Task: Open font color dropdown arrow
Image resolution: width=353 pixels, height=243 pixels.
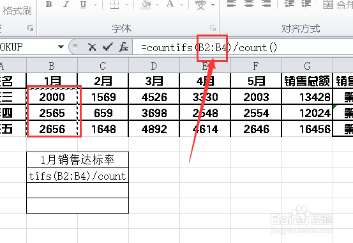Action: point(182,4)
